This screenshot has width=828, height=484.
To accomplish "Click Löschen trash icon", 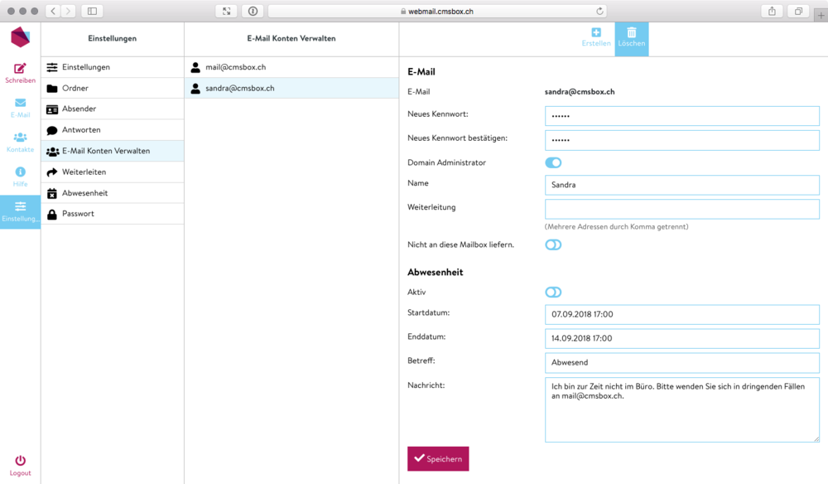I will (x=632, y=33).
